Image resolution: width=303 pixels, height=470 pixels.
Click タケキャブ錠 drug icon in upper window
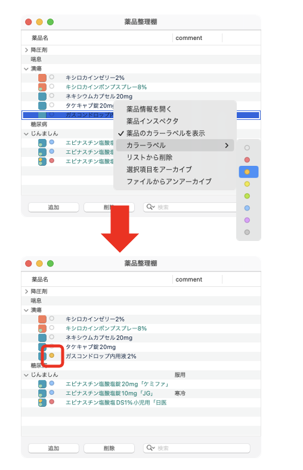(42, 106)
